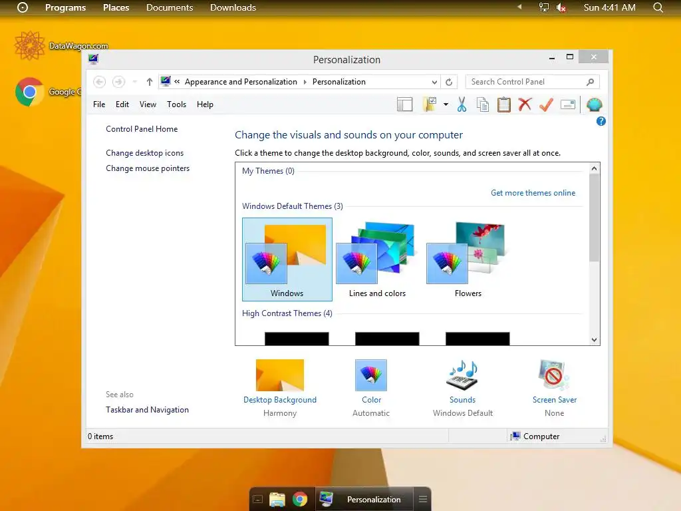Click Appearance and Personalization breadcrumb

241,82
